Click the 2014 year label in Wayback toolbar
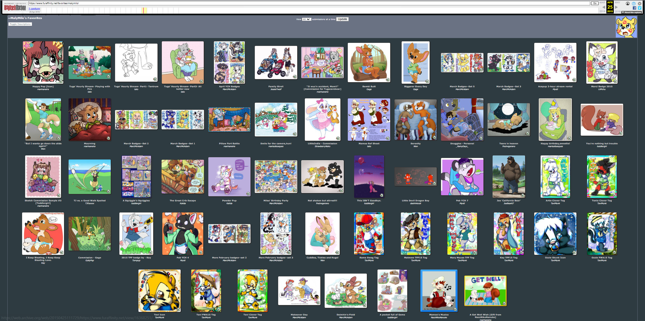Viewport: 645px width, 321px height. click(602, 11)
